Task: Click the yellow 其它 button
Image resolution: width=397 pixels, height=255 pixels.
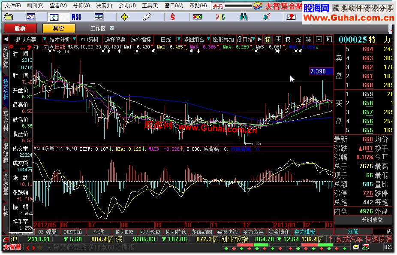Action: pos(59,28)
